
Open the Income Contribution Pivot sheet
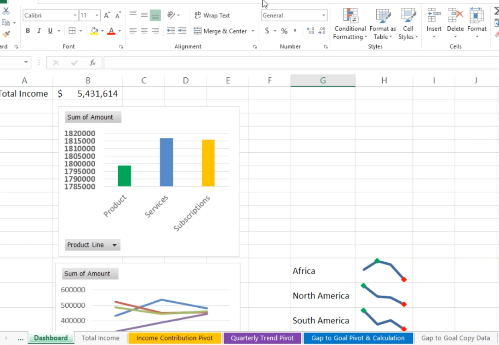click(174, 338)
